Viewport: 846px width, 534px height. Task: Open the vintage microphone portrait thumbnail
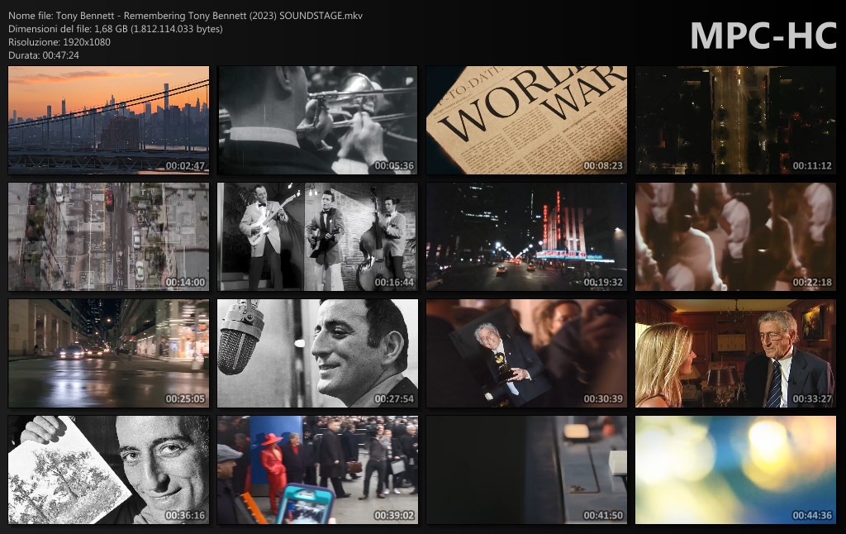(x=317, y=353)
